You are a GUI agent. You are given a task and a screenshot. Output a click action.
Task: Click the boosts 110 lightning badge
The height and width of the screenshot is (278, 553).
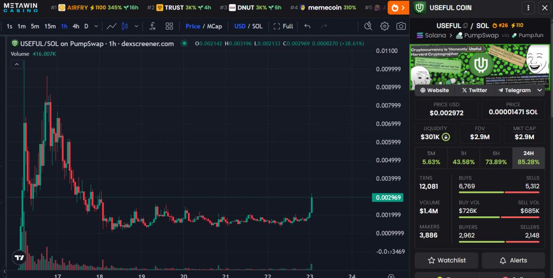[x=516, y=26]
